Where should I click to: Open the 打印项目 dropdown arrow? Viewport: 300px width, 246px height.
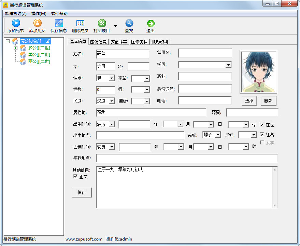(x=115, y=26)
